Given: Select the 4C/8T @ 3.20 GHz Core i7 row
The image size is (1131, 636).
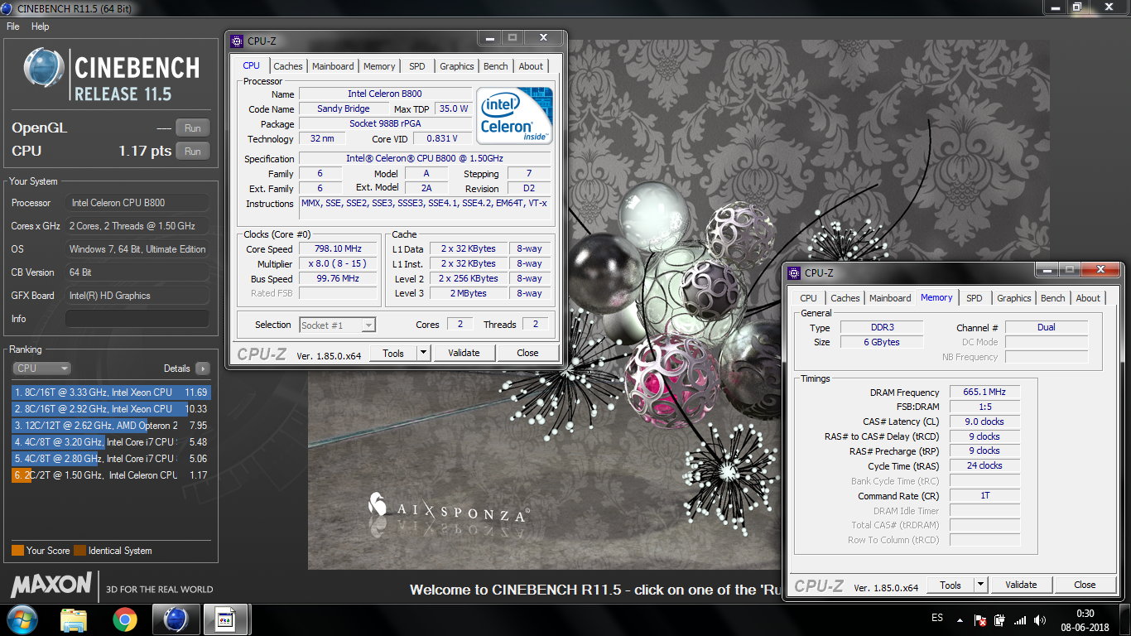Looking at the screenshot, I should tap(111, 442).
